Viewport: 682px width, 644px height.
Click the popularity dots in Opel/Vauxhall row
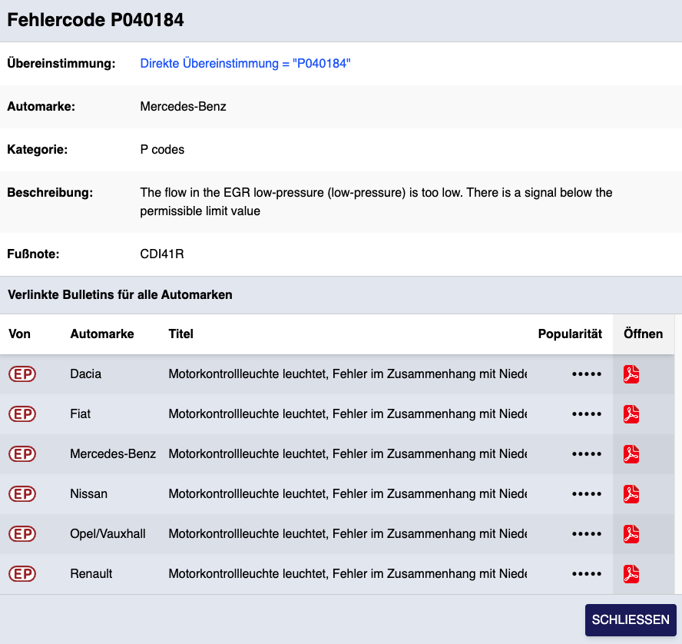point(587,534)
